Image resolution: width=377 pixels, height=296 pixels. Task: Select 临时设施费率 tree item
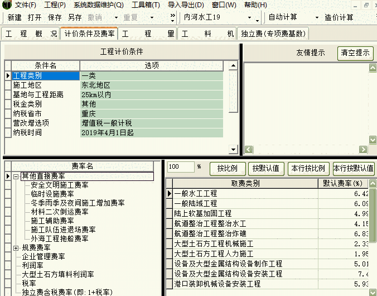52,194
